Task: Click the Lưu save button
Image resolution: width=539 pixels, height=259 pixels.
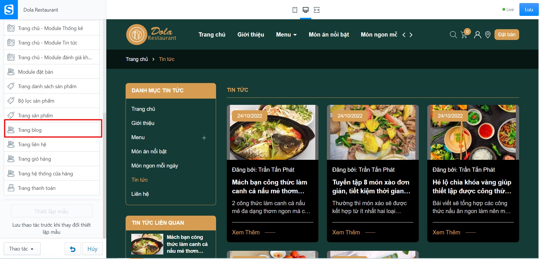Action: coord(529,10)
